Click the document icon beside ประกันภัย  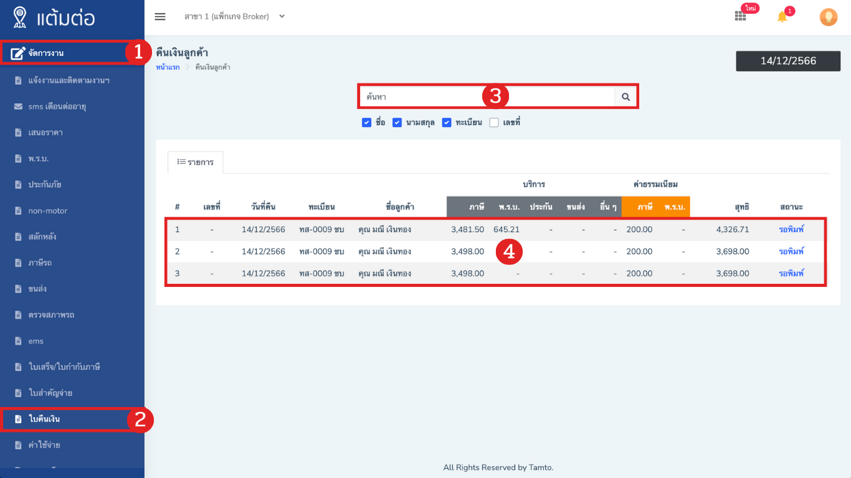pyautogui.click(x=18, y=185)
